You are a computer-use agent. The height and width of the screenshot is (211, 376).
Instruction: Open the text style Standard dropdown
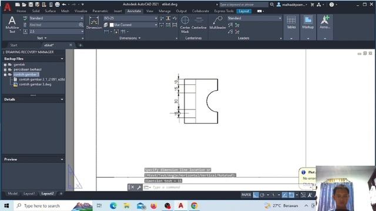56,18
